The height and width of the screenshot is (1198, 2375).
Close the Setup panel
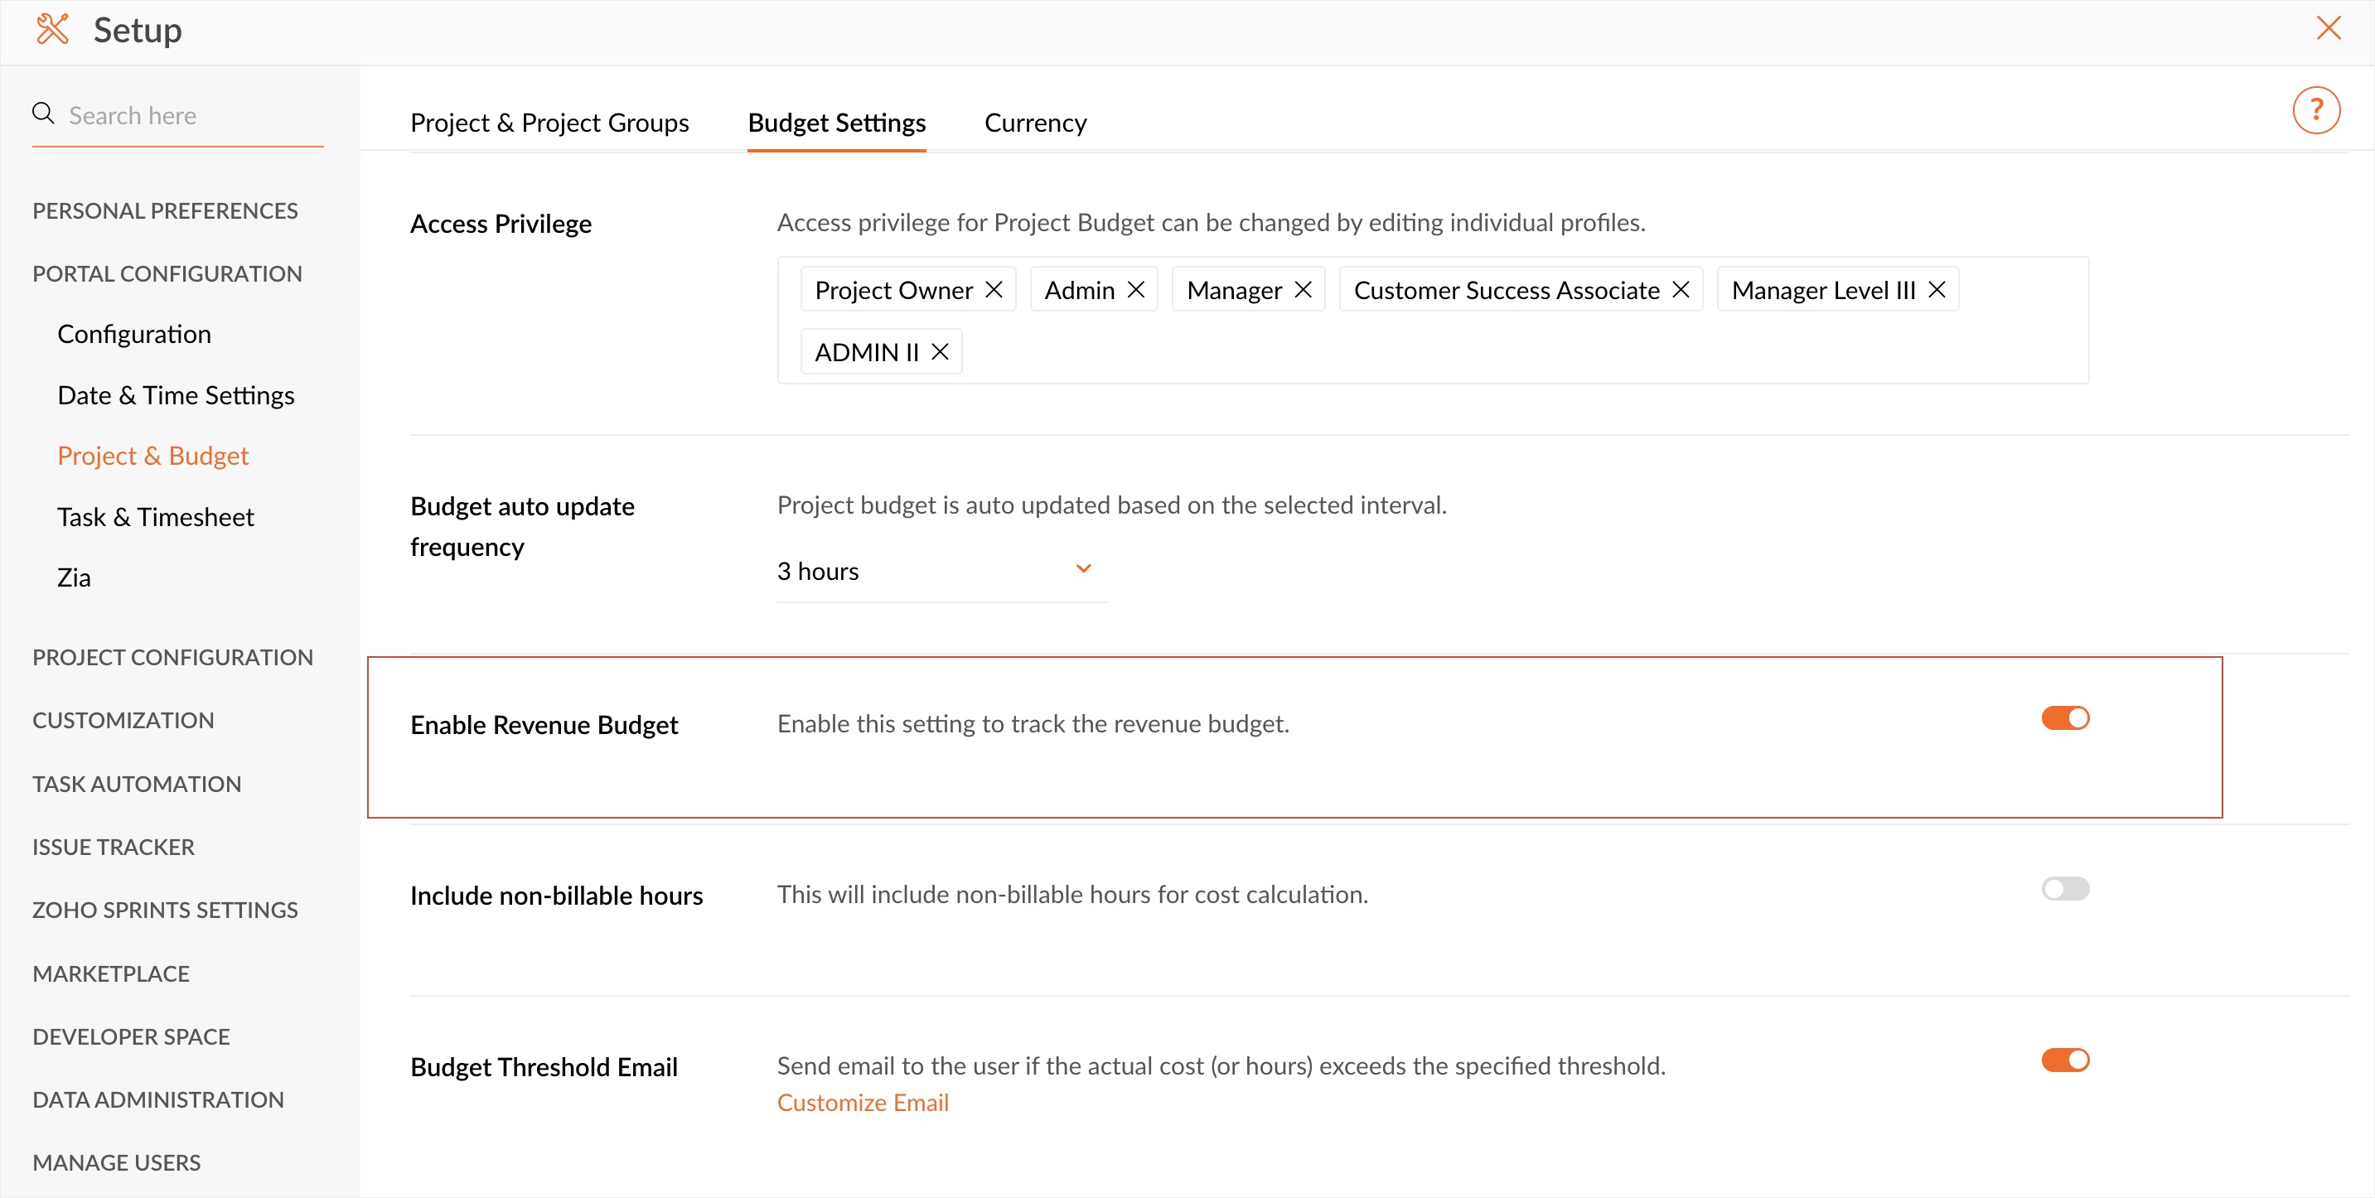2328,28
